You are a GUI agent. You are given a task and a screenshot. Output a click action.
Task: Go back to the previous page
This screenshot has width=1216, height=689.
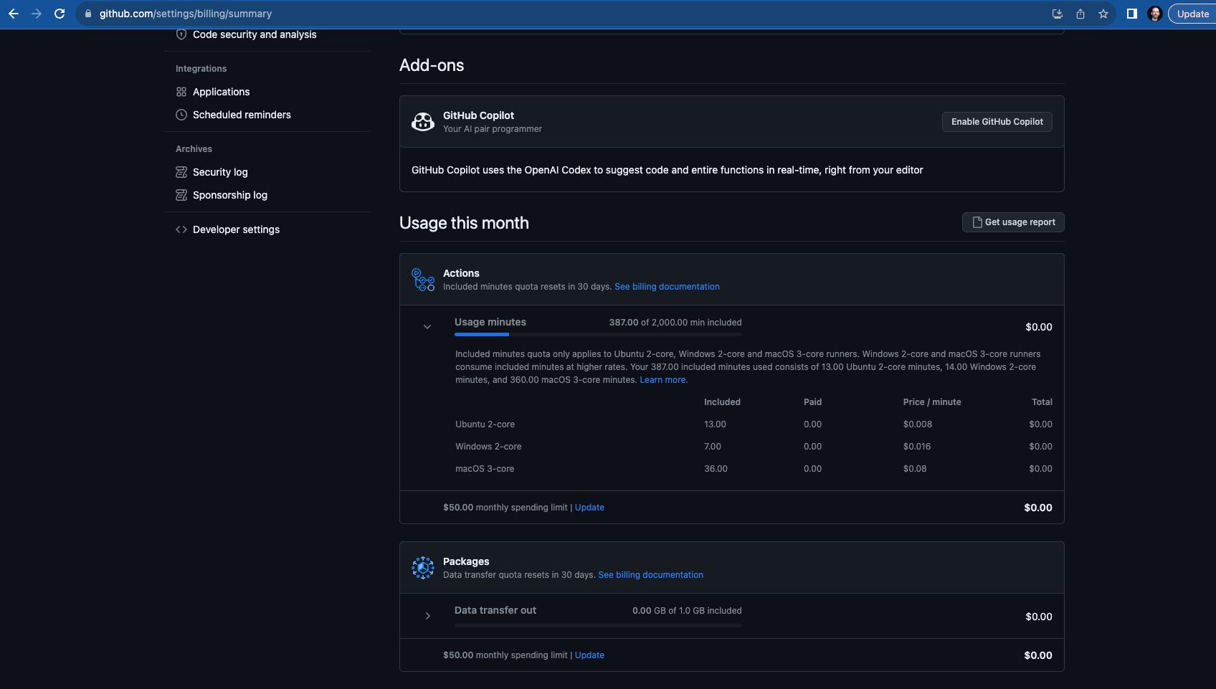pos(13,14)
